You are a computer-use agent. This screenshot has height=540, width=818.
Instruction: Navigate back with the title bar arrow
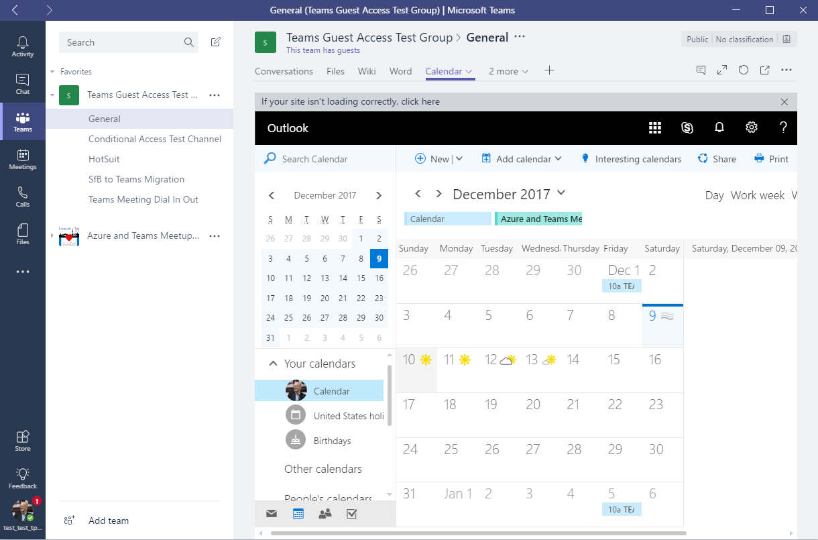click(x=15, y=10)
